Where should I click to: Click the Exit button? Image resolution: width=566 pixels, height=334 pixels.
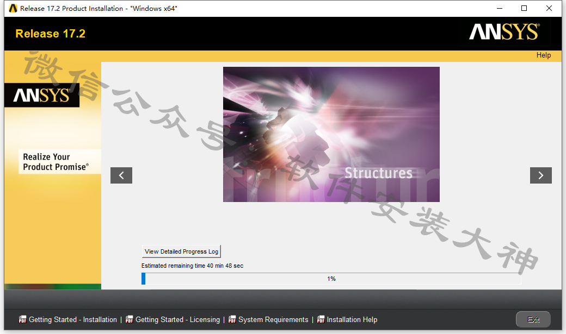533,319
